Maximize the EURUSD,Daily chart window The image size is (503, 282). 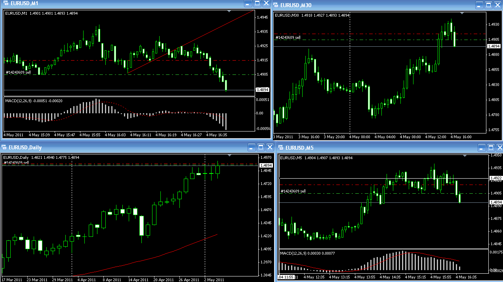click(x=261, y=147)
